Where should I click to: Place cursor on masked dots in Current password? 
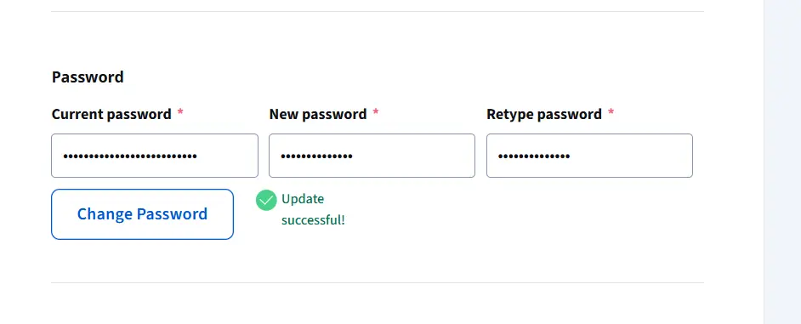[130, 156]
